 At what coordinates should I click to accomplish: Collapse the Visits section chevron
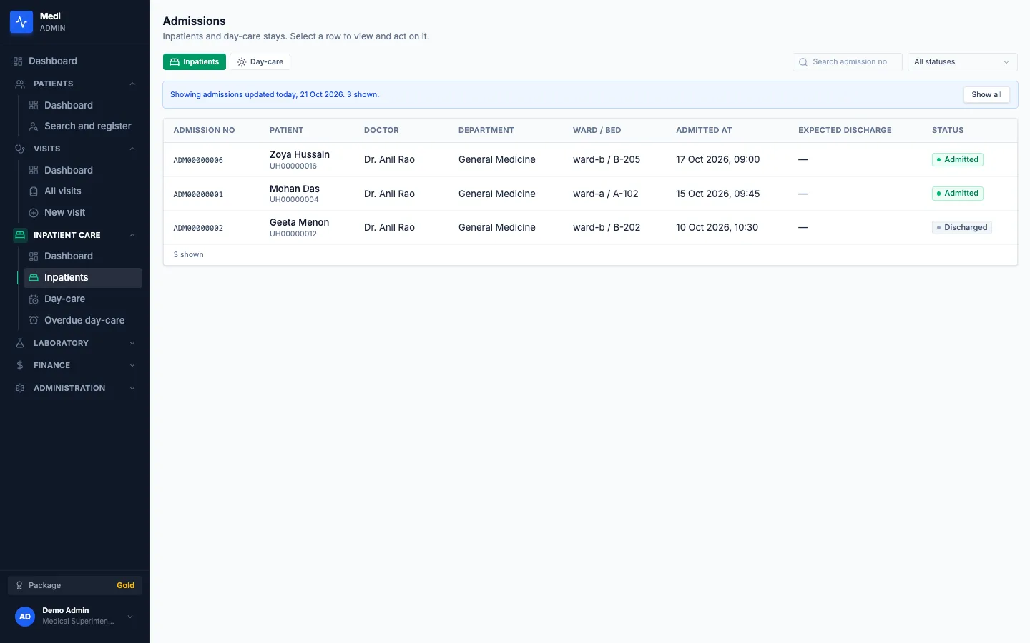pyautogui.click(x=132, y=149)
